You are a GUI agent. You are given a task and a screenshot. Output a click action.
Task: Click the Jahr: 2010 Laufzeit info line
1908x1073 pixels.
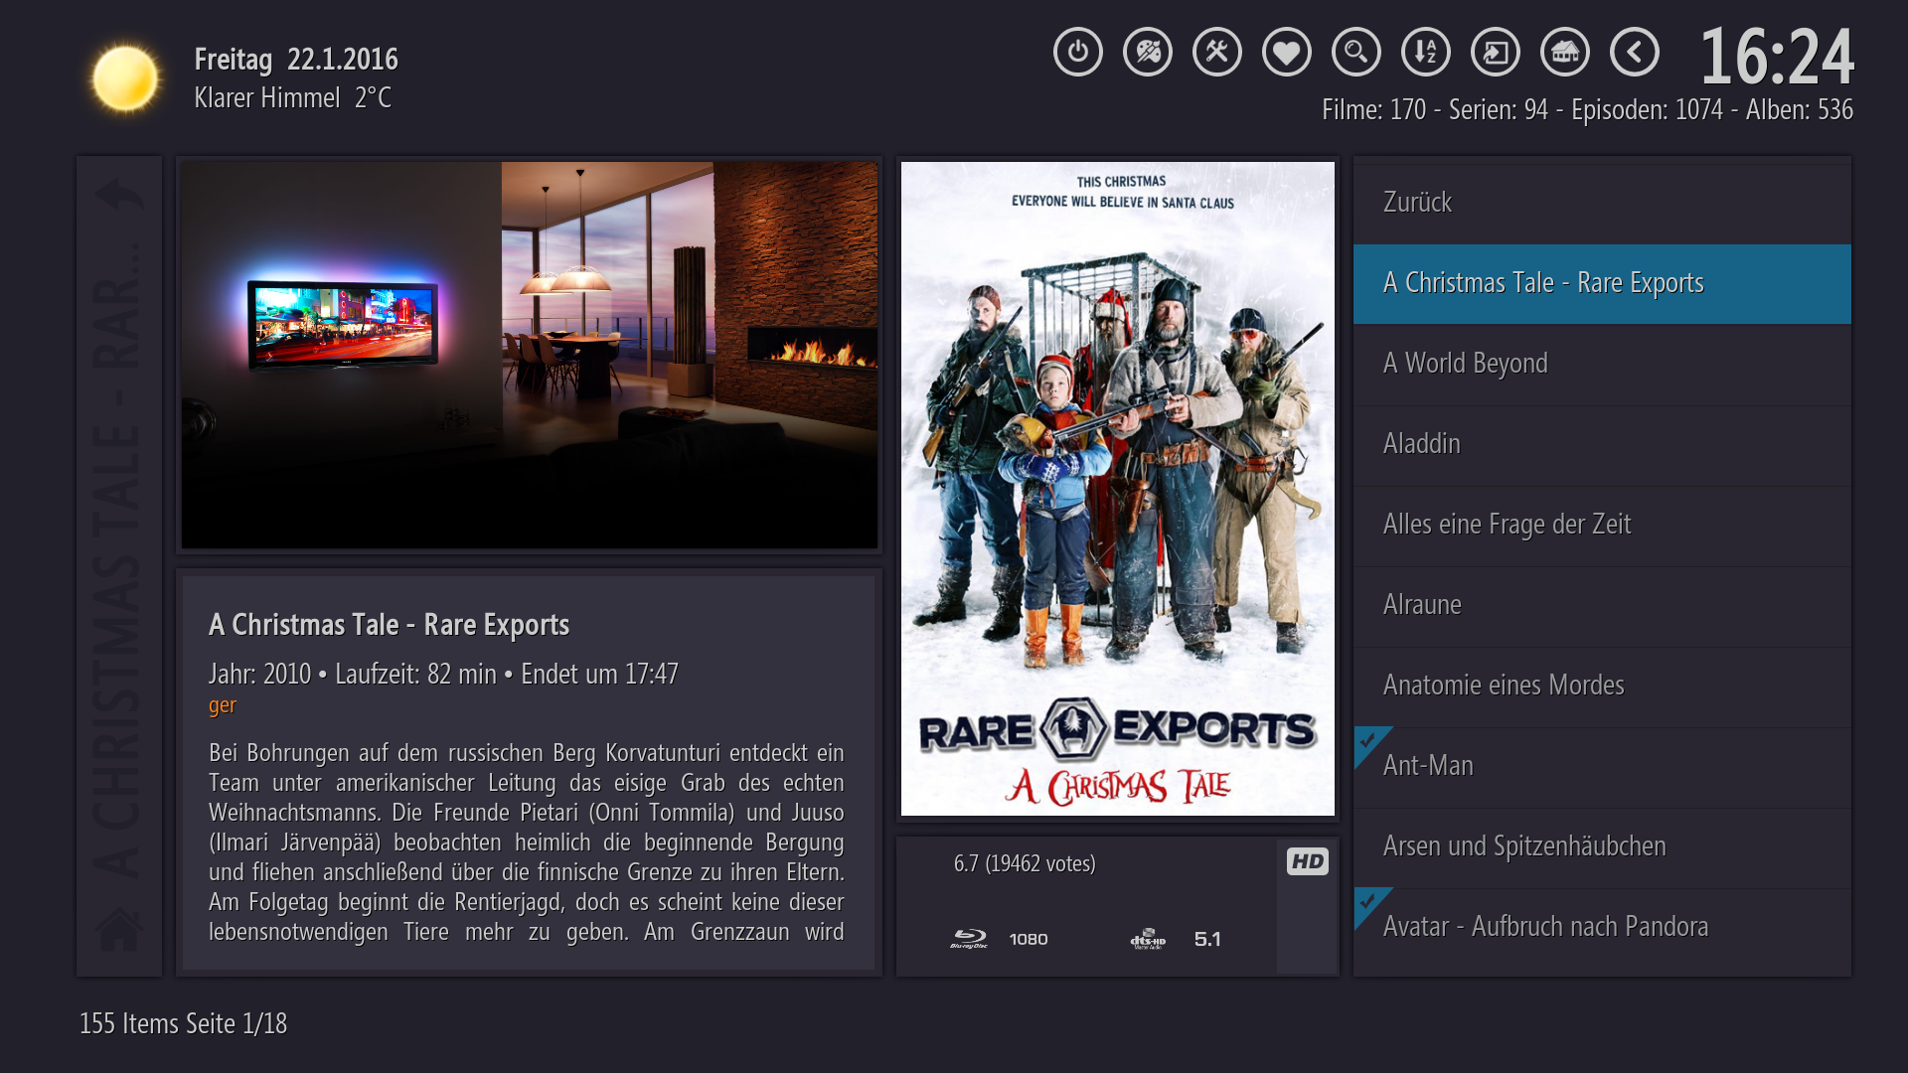coord(443,674)
